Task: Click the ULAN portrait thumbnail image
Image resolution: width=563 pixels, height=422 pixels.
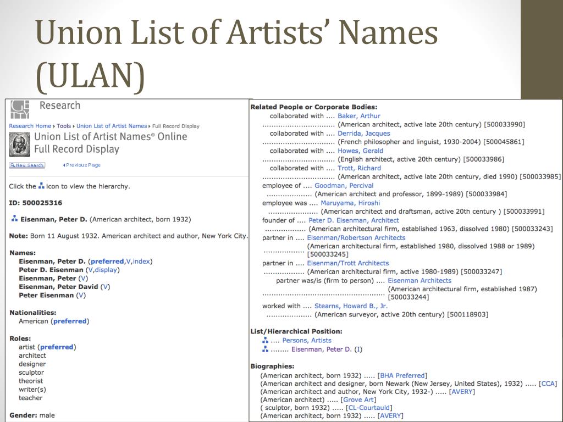Action: (19, 144)
